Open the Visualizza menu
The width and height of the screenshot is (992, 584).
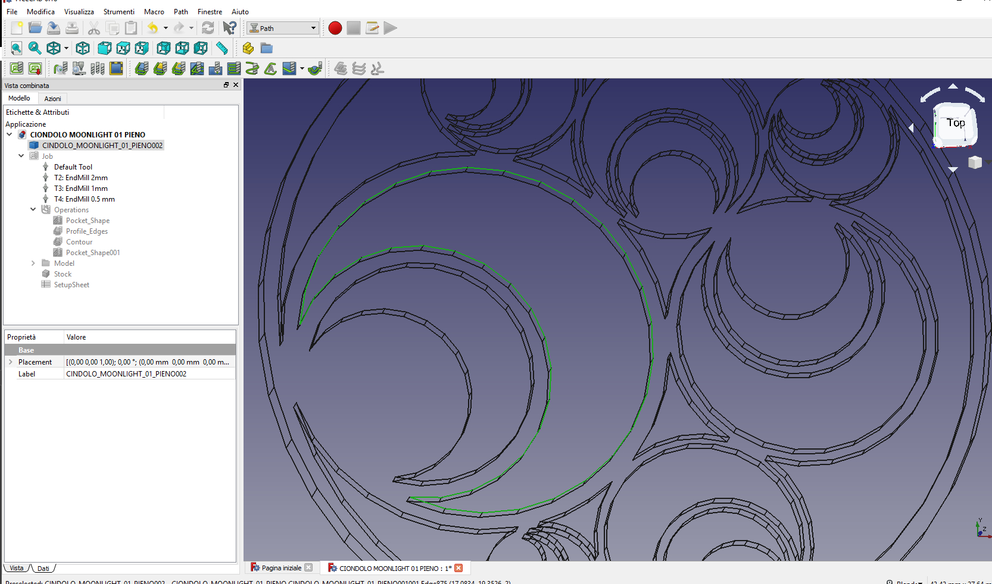pyautogui.click(x=79, y=11)
